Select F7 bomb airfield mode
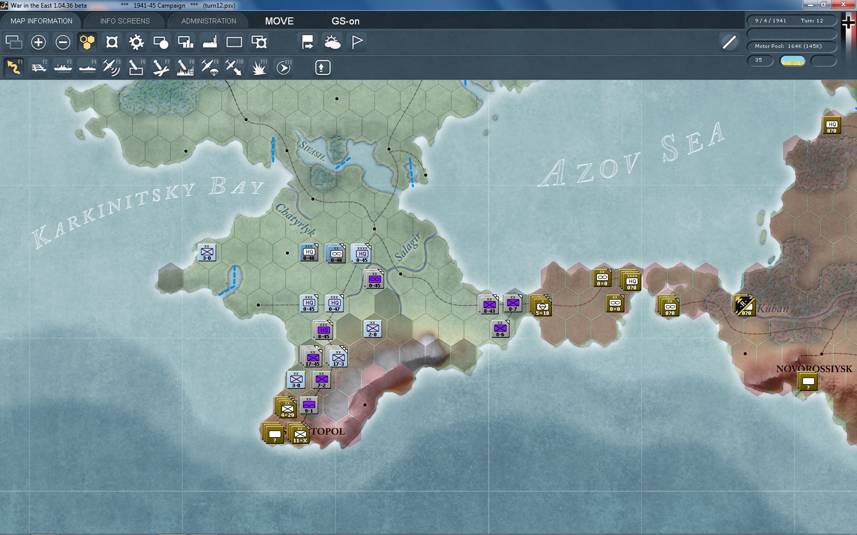Screen dimensions: 857x535 pos(161,67)
